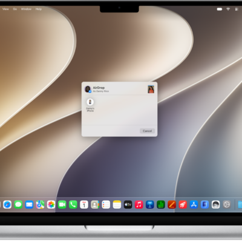Open the macOS installer icon in Dock
This screenshot has height=242, width=242.
tap(215, 204)
